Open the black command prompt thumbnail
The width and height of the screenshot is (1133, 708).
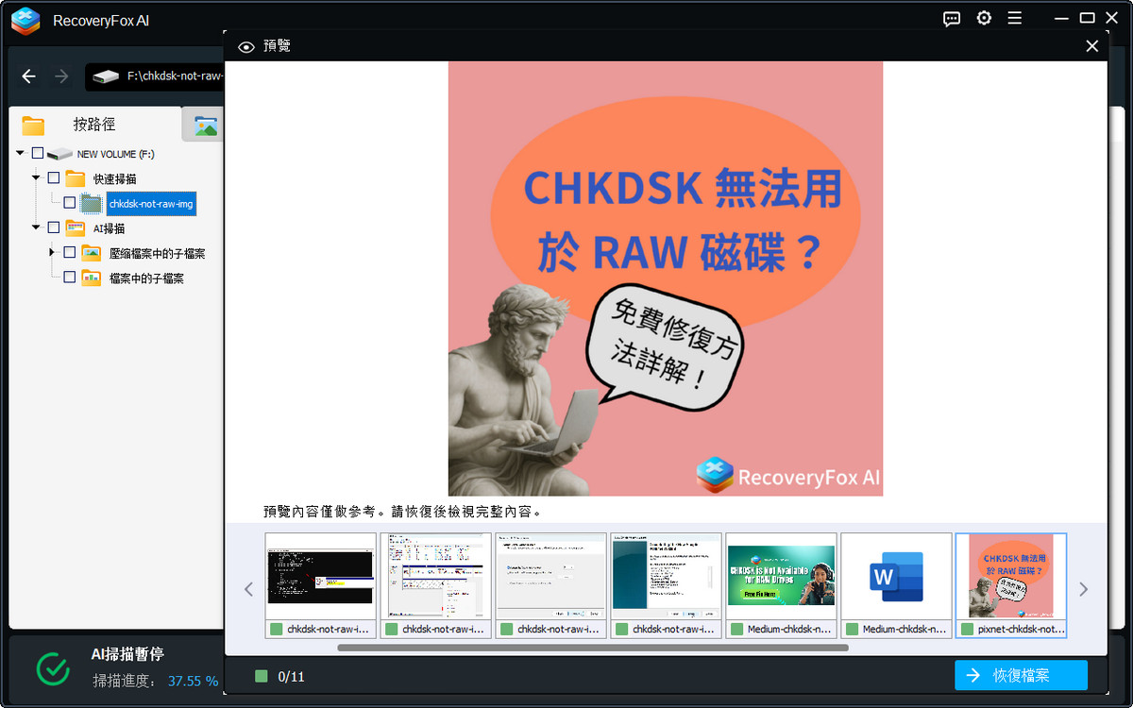321,576
